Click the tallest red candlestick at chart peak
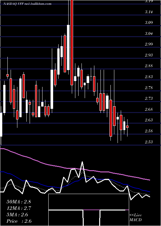Image resolution: width=161 pixels, height=226 pixels. 72,43
